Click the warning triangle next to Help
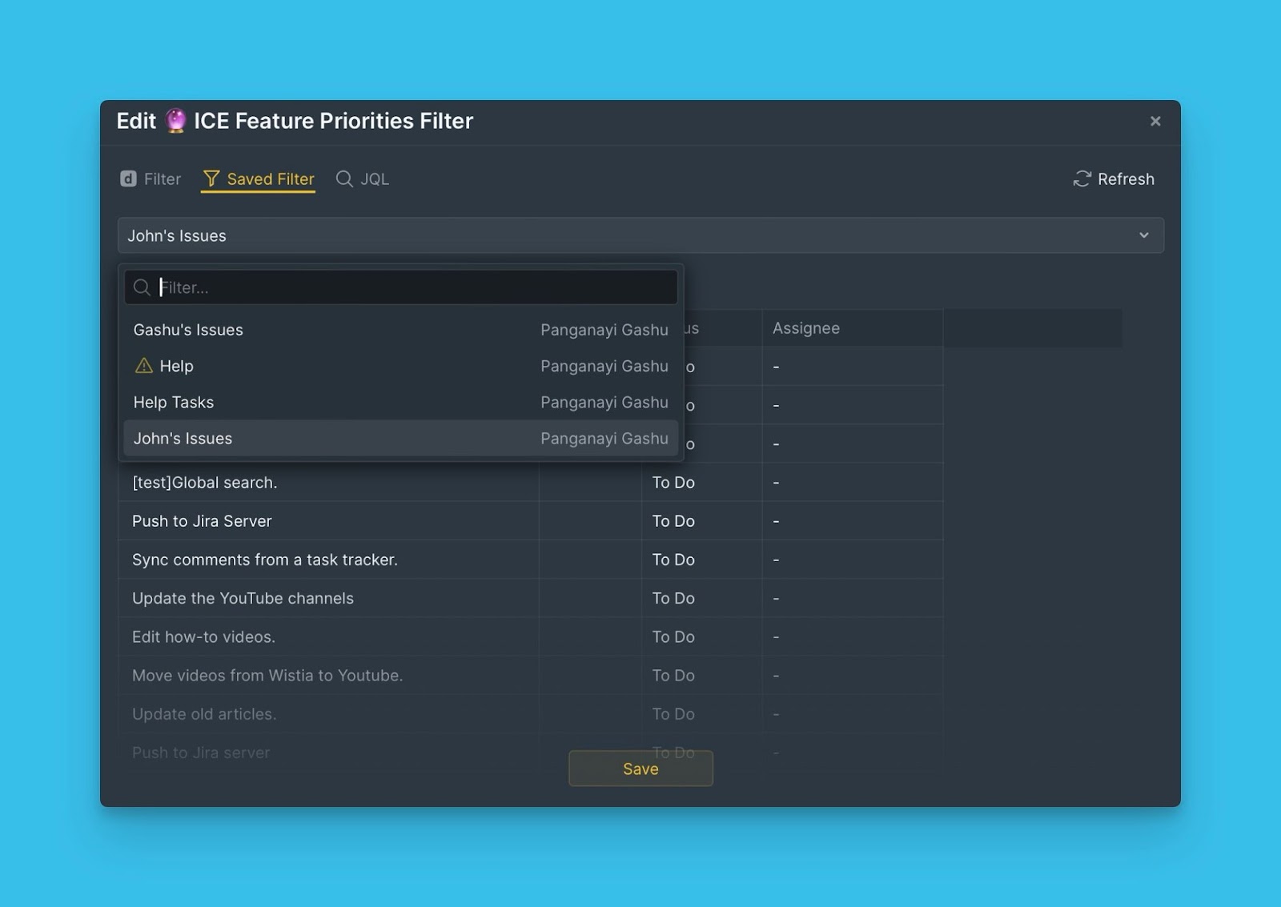1281x907 pixels. 144,366
